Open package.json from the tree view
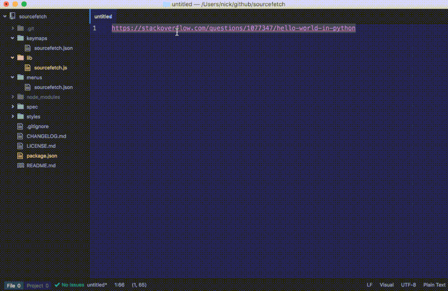This screenshot has height=291, width=448. click(x=41, y=156)
